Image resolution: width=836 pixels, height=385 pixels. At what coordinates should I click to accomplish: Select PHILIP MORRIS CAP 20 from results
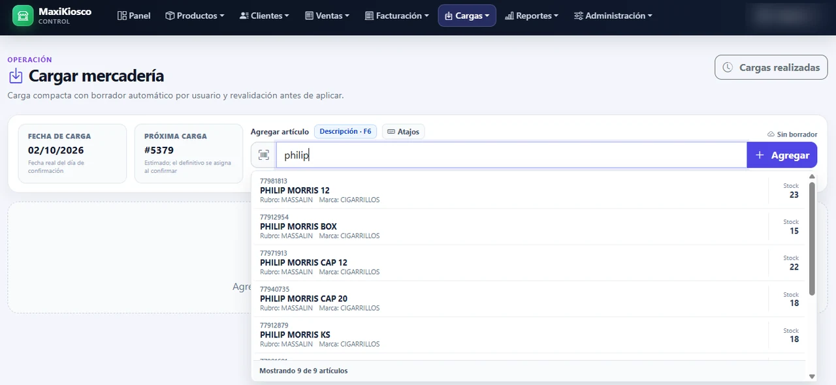point(529,298)
